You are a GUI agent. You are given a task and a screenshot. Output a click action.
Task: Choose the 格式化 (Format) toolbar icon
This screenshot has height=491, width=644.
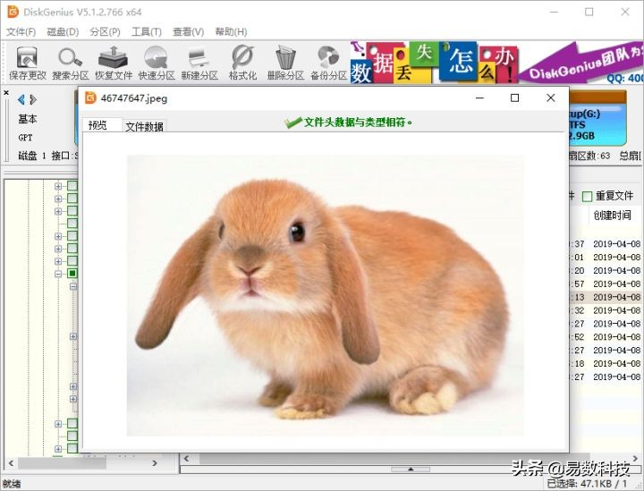click(x=242, y=58)
